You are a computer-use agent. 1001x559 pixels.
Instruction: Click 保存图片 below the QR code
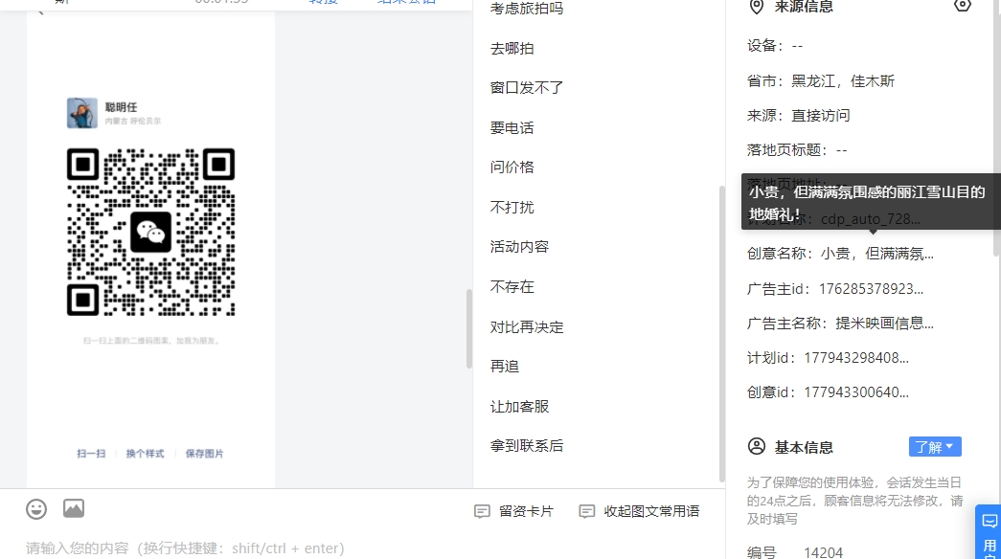[x=204, y=454]
